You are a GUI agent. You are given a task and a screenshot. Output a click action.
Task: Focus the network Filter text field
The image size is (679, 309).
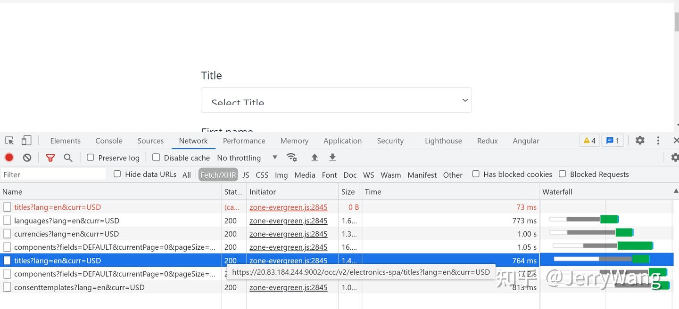pos(53,174)
